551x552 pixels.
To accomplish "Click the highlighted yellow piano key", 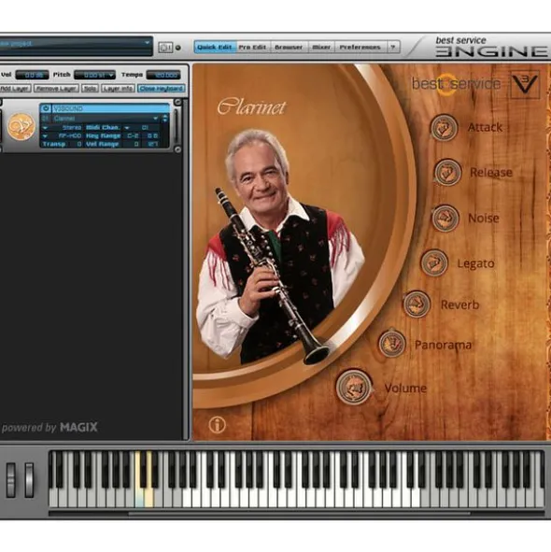I will pyautogui.click(x=148, y=497).
